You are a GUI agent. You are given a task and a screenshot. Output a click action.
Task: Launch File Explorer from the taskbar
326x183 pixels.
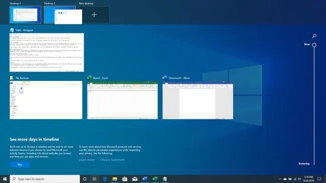click(x=115, y=179)
